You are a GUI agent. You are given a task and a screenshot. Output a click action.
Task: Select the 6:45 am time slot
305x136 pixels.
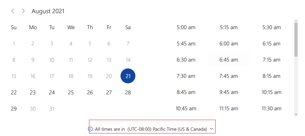pos(229,60)
